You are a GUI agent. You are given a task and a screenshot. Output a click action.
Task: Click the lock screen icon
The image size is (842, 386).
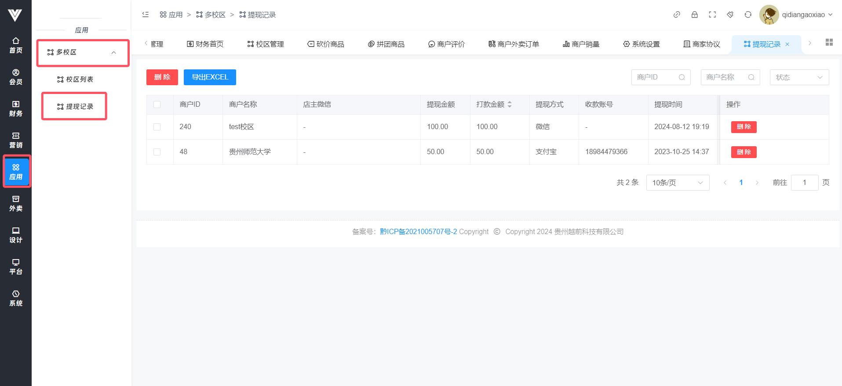[695, 14]
